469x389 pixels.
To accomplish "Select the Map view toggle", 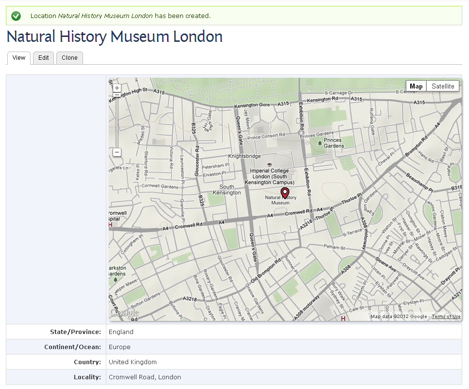I will tap(416, 86).
